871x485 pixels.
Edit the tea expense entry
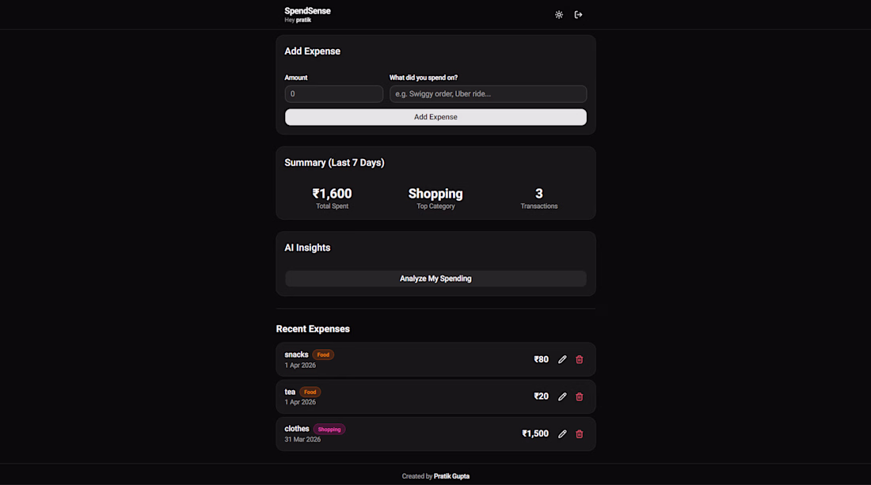click(x=562, y=396)
